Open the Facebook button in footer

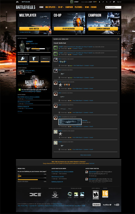(96, 205)
